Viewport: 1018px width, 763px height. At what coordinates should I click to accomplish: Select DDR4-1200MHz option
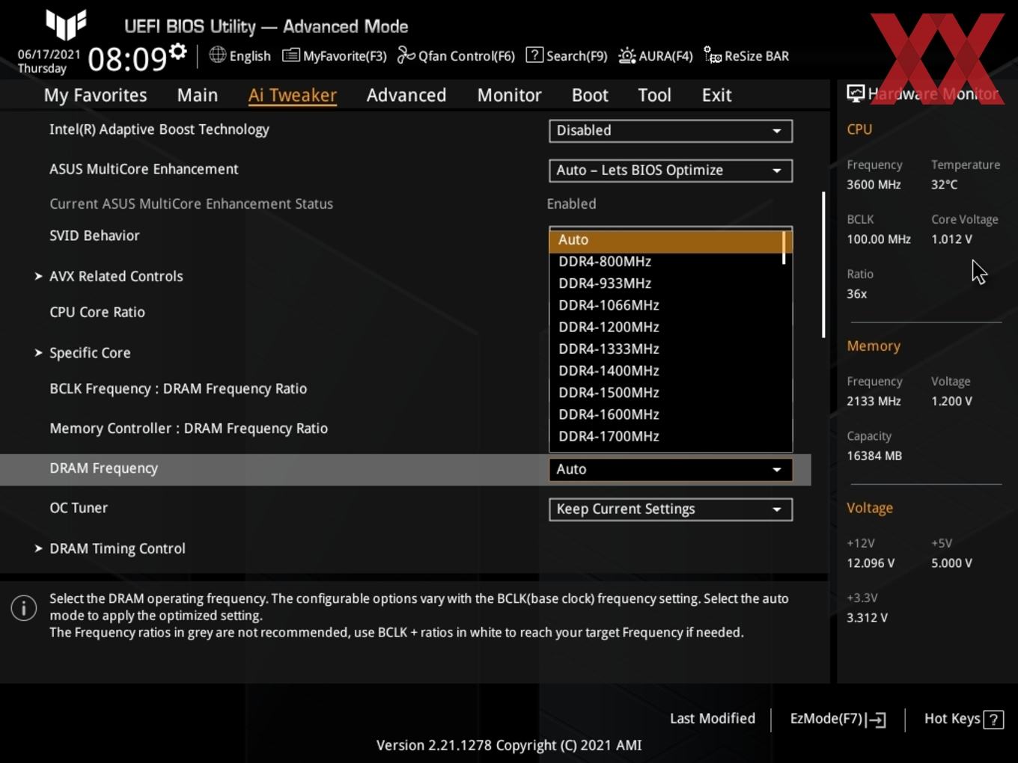point(666,327)
